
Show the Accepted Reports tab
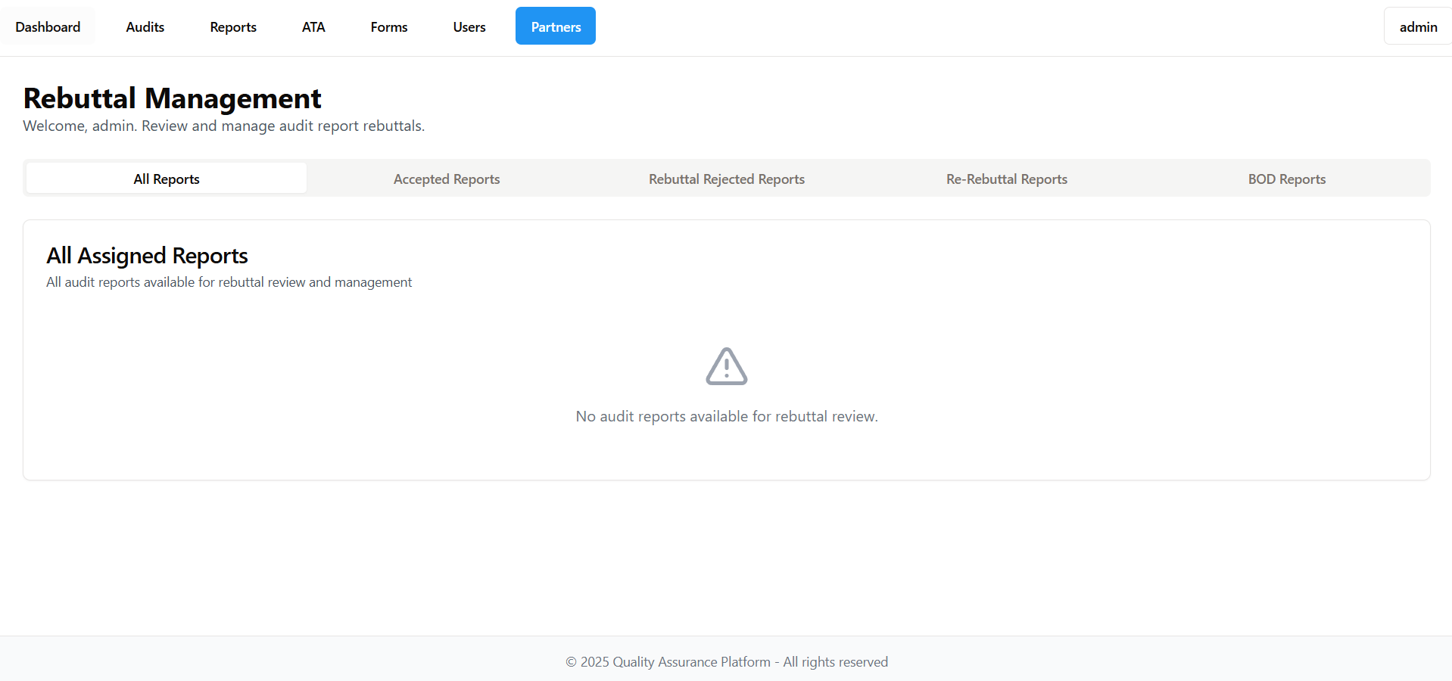pos(447,179)
